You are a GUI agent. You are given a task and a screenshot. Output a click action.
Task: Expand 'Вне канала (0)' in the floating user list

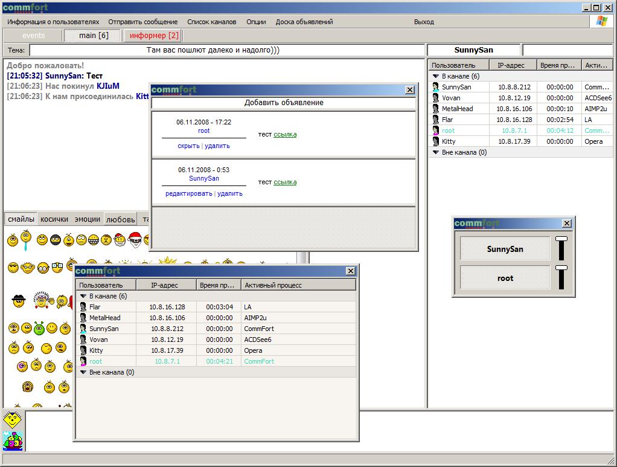[83, 372]
